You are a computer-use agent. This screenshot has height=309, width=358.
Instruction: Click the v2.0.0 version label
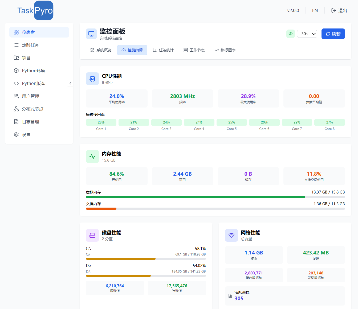pos(293,10)
